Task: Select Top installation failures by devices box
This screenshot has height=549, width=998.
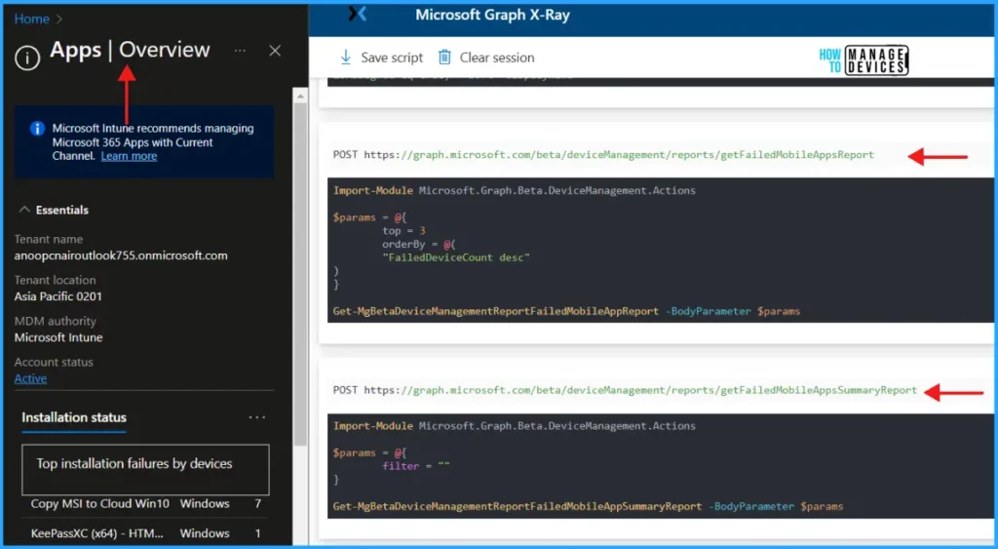Action: pyautogui.click(x=146, y=469)
